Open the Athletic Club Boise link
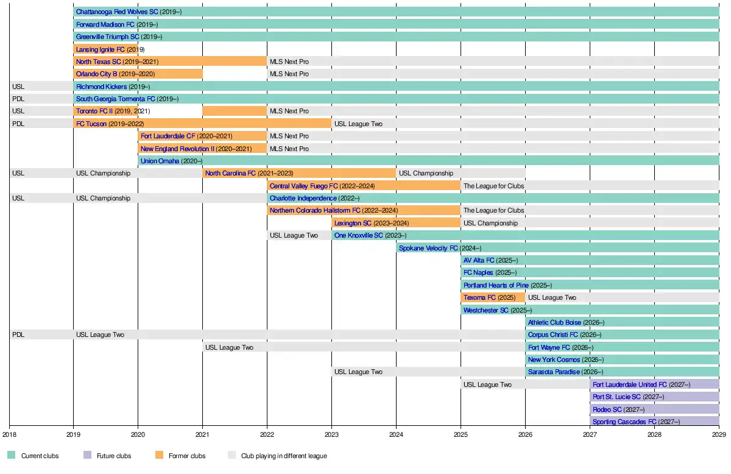The width and height of the screenshot is (731, 474). (x=554, y=322)
